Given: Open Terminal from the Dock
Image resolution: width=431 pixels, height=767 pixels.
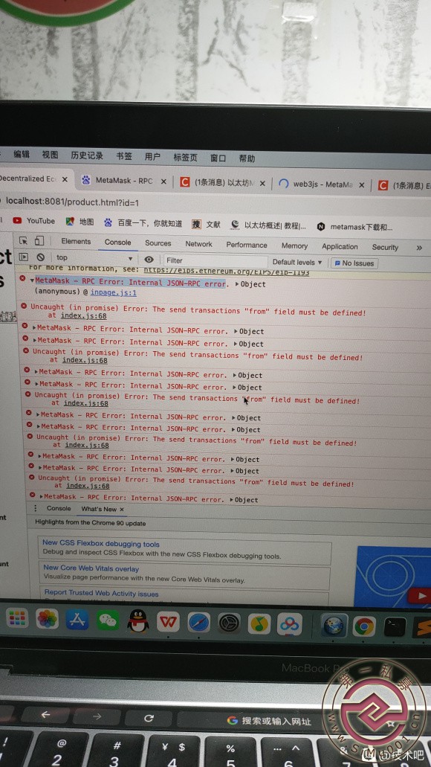Looking at the screenshot, I should 395,626.
